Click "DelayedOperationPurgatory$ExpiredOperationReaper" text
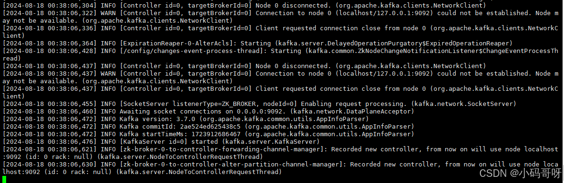Screen dimensions: 564x183 pyautogui.click(x=417, y=43)
